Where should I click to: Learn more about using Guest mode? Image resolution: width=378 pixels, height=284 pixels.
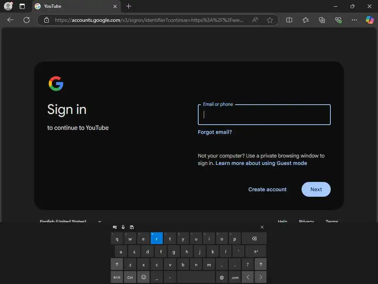click(x=261, y=163)
